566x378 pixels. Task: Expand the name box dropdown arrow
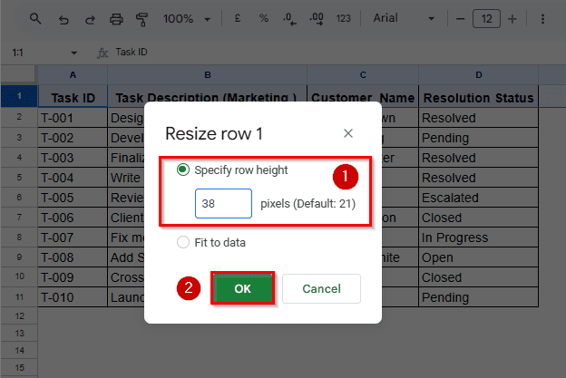click(74, 53)
